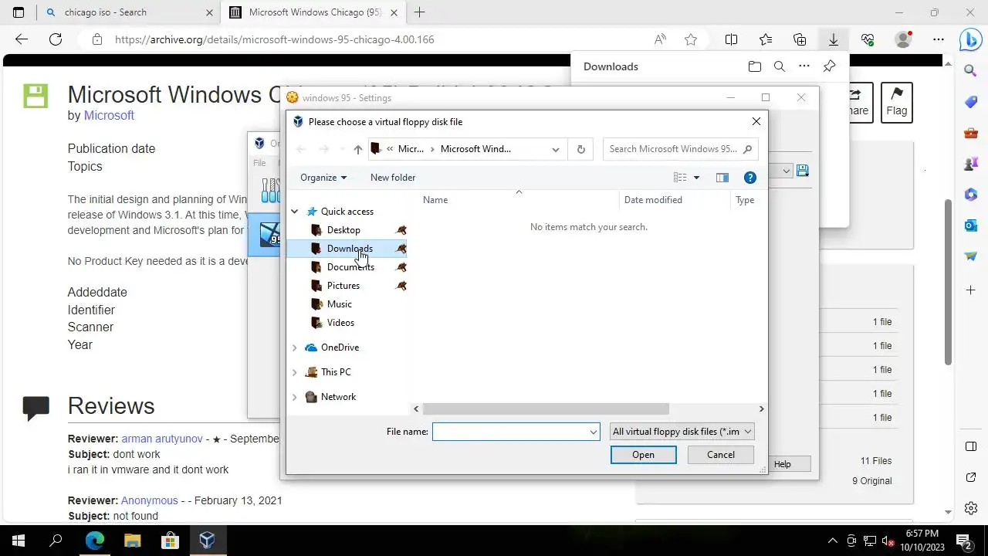Expand the Network tree node

pyautogui.click(x=294, y=397)
